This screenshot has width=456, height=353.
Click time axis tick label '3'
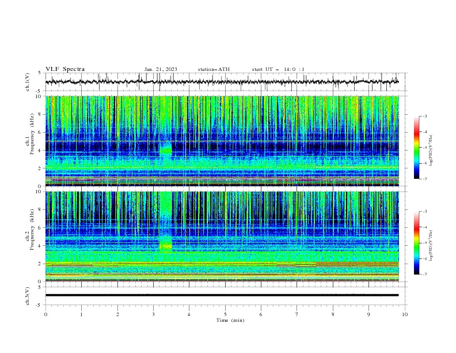point(153,314)
